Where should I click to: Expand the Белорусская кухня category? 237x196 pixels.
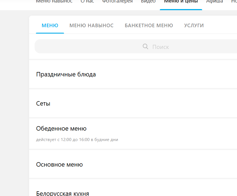133,188
